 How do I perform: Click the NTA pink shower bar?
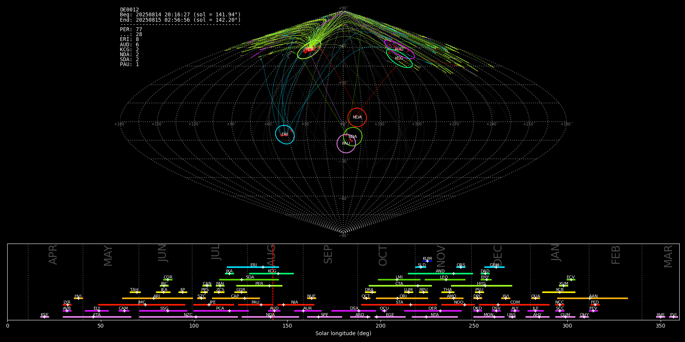tap(435, 317)
